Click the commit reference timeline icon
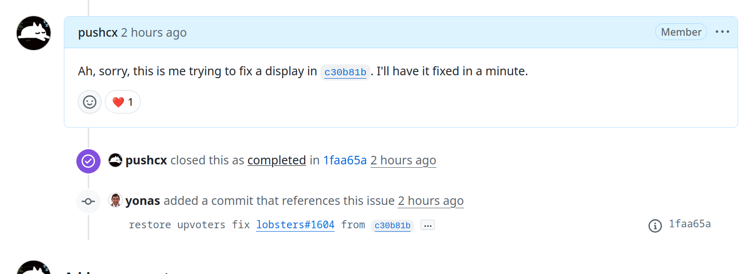This screenshot has height=274, width=751. click(x=88, y=202)
